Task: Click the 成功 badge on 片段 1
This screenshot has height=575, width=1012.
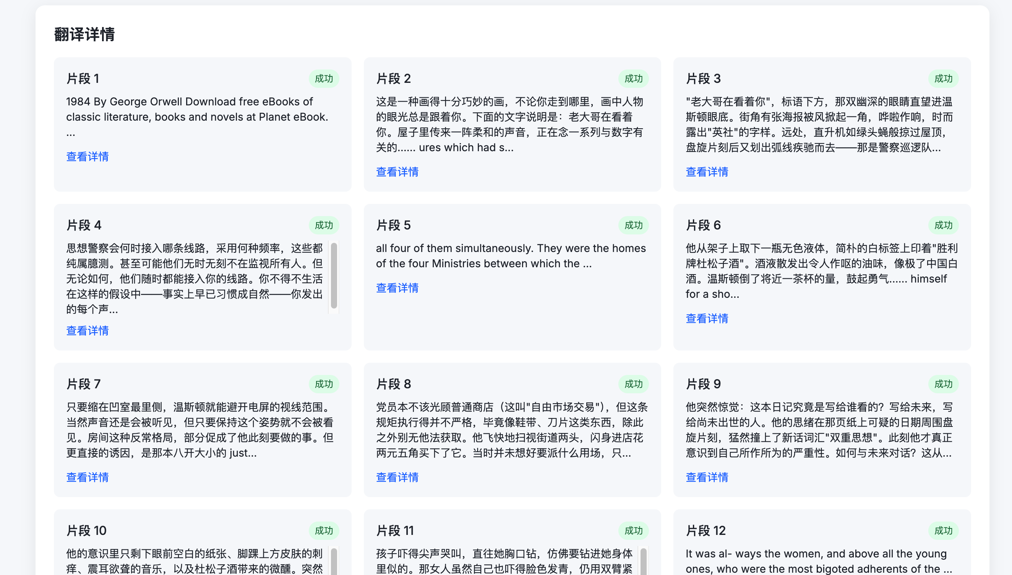Action: (x=324, y=79)
